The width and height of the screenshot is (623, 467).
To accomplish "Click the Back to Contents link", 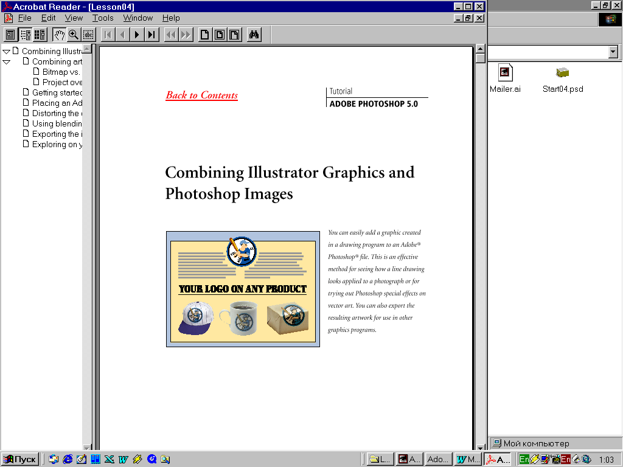I will pyautogui.click(x=202, y=95).
